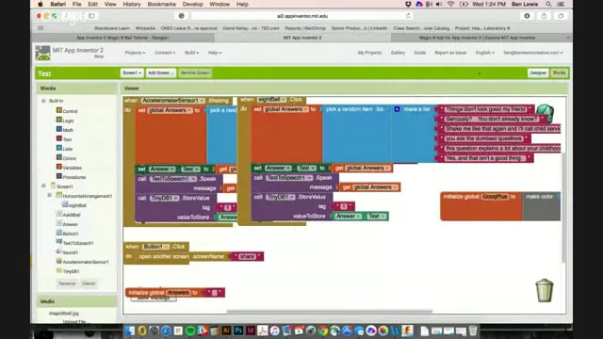The width and height of the screenshot is (603, 339).
Task: Open the File menu
Action: (x=76, y=4)
